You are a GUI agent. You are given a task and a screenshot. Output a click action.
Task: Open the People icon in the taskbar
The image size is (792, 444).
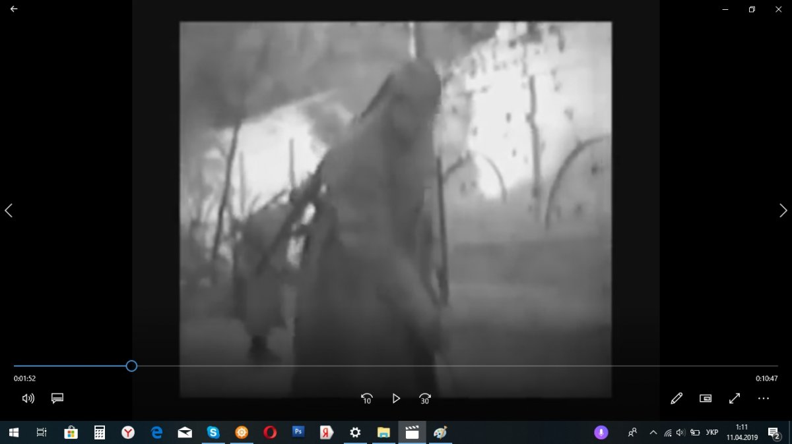point(632,433)
